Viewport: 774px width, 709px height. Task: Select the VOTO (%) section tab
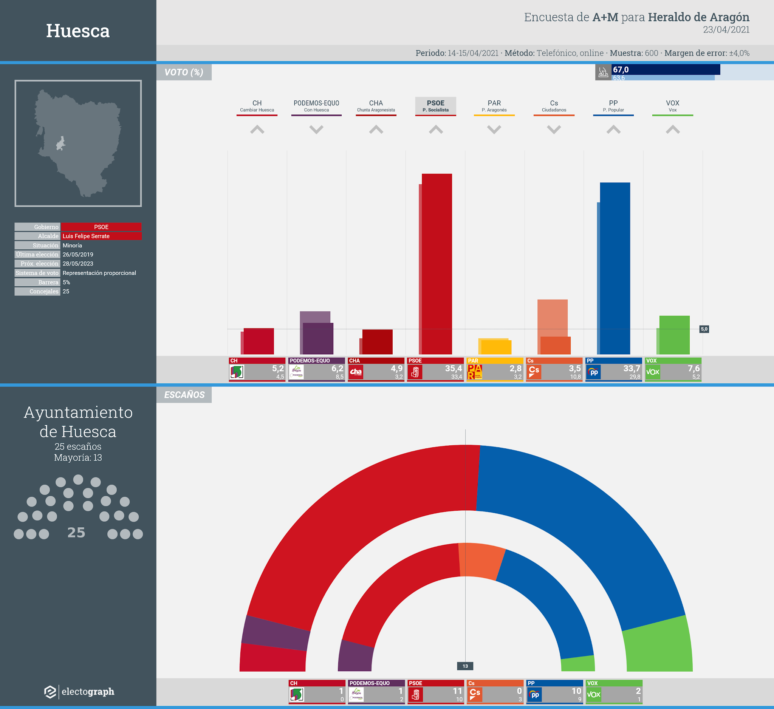pyautogui.click(x=184, y=72)
